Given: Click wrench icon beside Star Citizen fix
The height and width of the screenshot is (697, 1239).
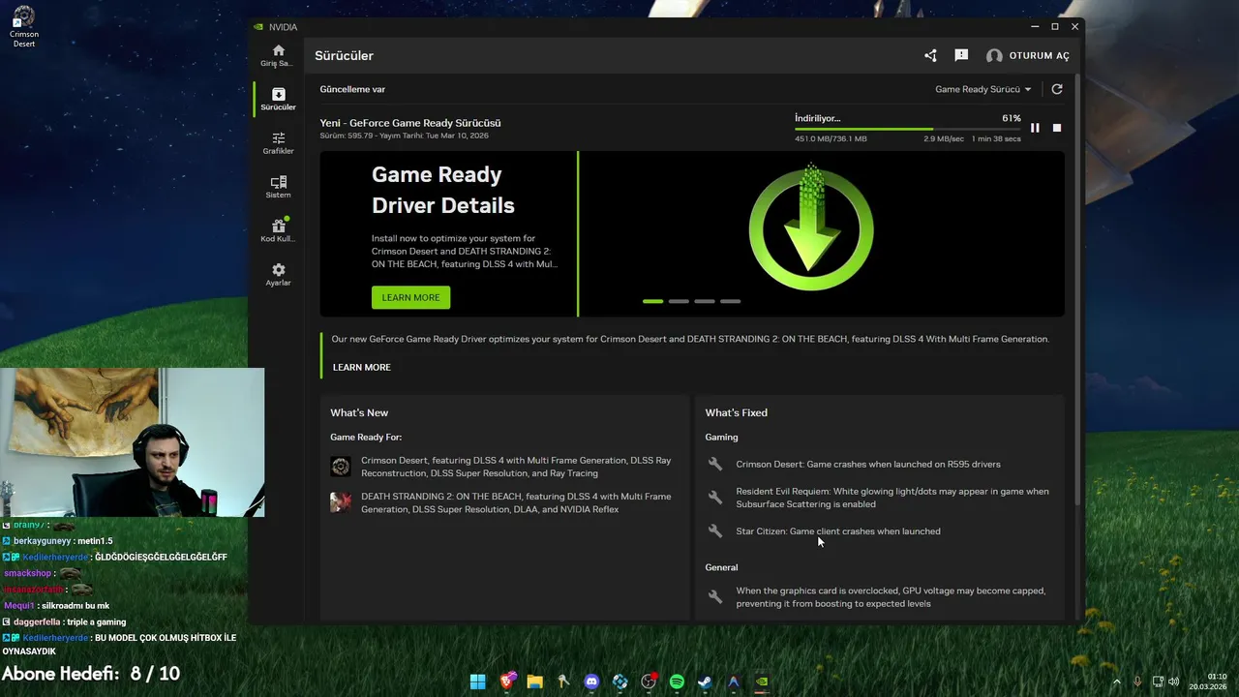Looking at the screenshot, I should [x=715, y=530].
